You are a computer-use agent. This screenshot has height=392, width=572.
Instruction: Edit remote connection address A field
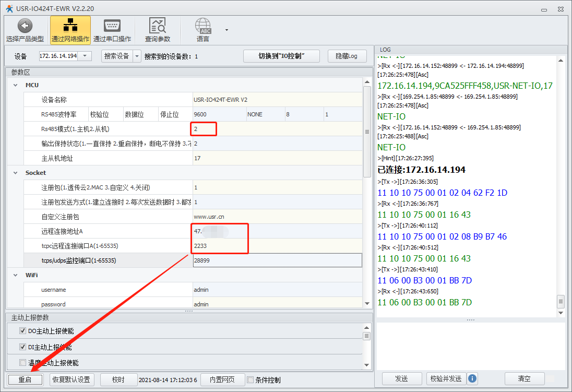(x=277, y=231)
